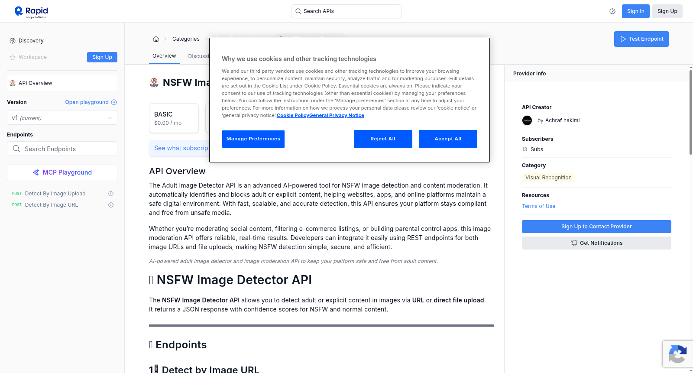Viewport: 693px width, 373px height.
Task: Click the page vertical scrollbar
Action: pos(690,112)
